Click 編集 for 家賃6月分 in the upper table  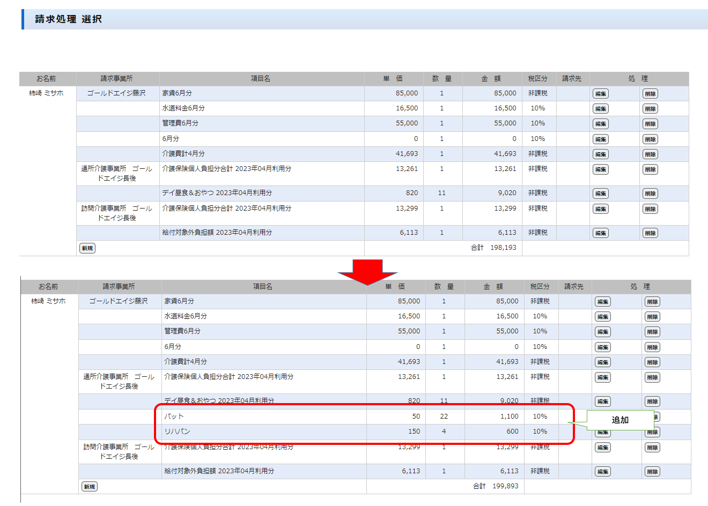pos(600,94)
